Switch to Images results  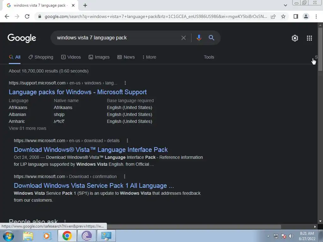99,57
